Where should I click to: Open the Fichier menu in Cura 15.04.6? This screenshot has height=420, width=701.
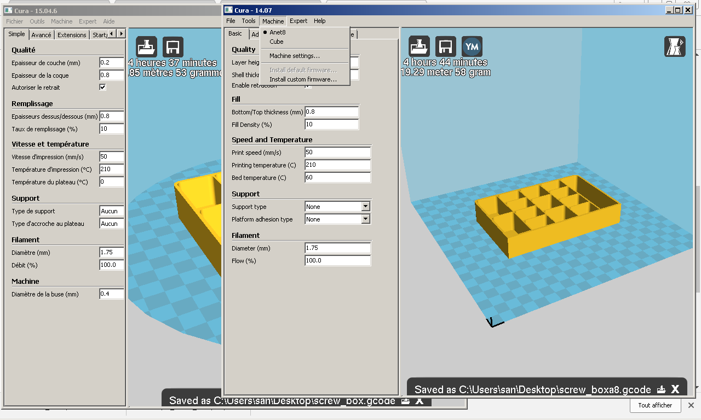pos(15,21)
